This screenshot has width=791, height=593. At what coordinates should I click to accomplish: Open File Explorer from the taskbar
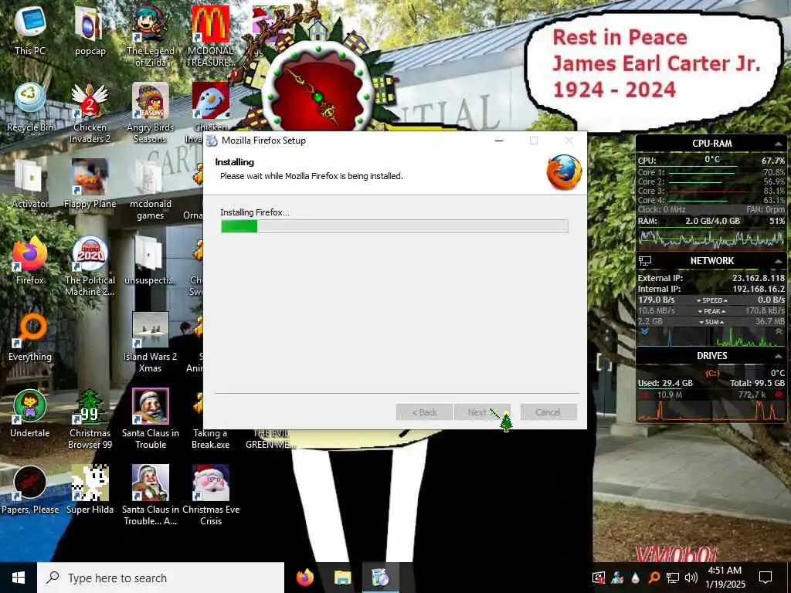pos(342,578)
